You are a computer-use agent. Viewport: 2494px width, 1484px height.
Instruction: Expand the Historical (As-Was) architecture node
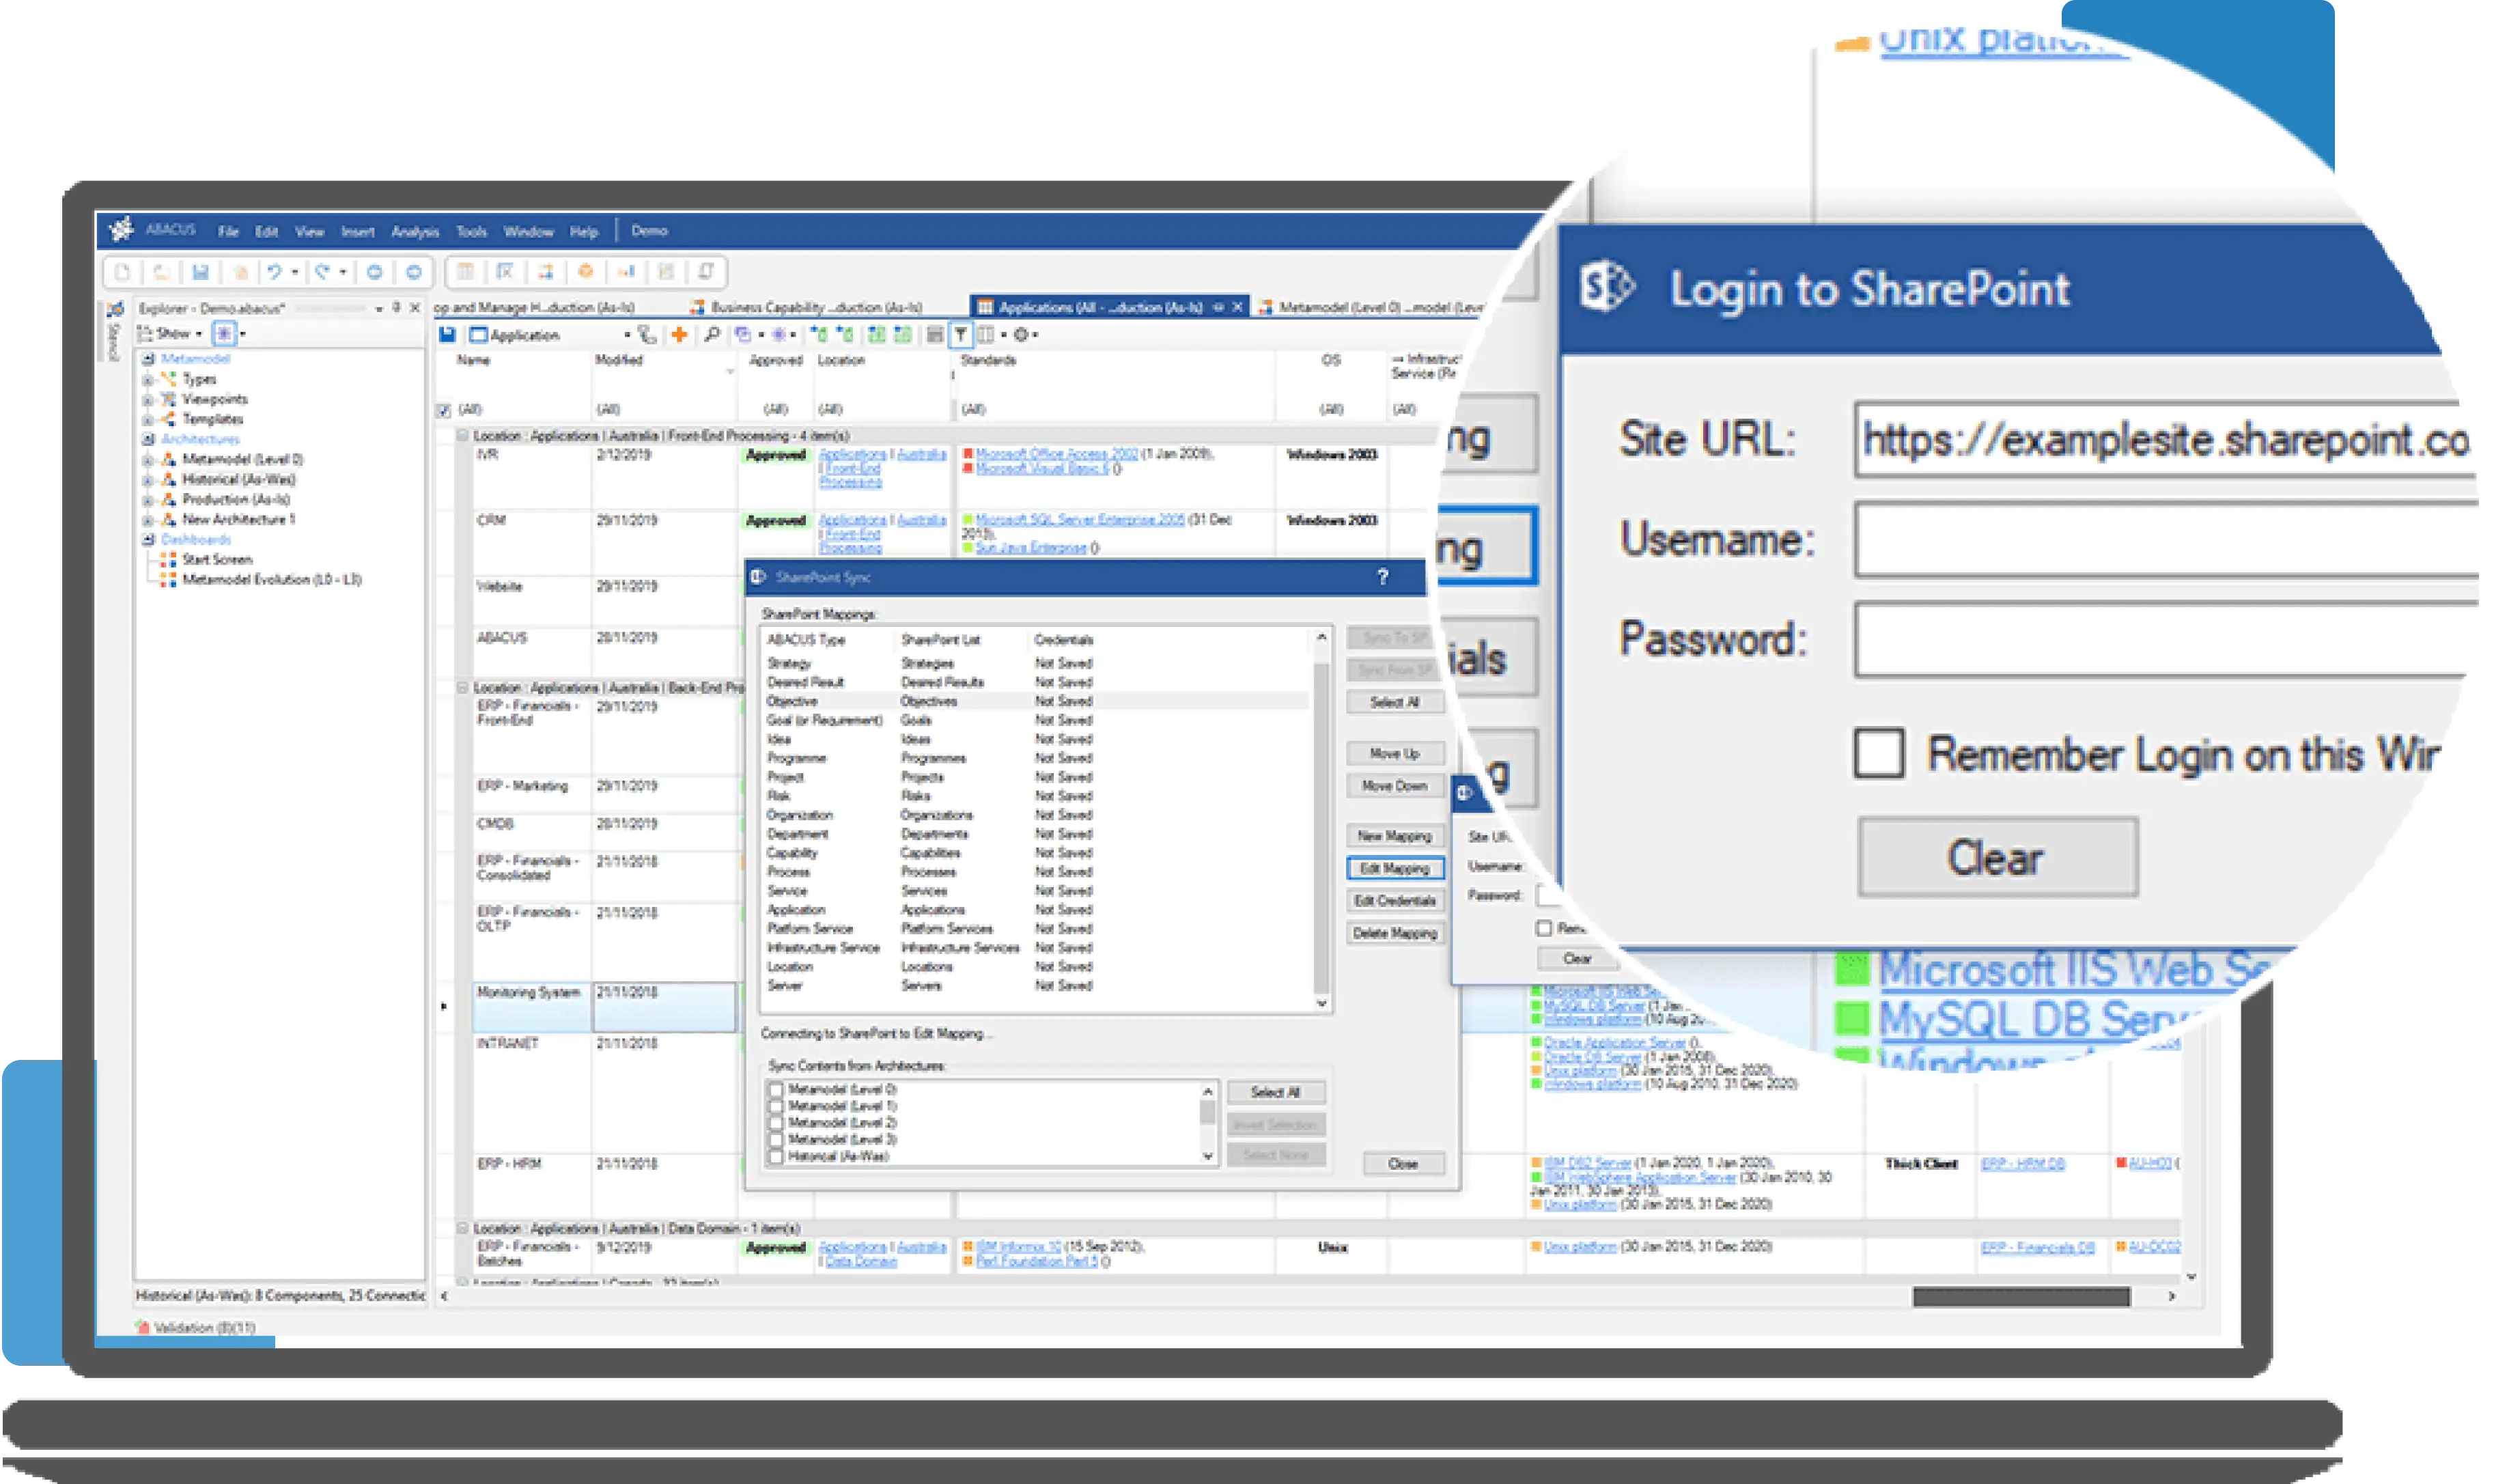coord(148,479)
